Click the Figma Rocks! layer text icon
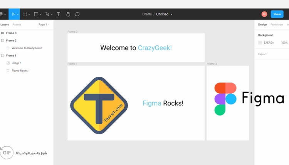 click(8, 71)
